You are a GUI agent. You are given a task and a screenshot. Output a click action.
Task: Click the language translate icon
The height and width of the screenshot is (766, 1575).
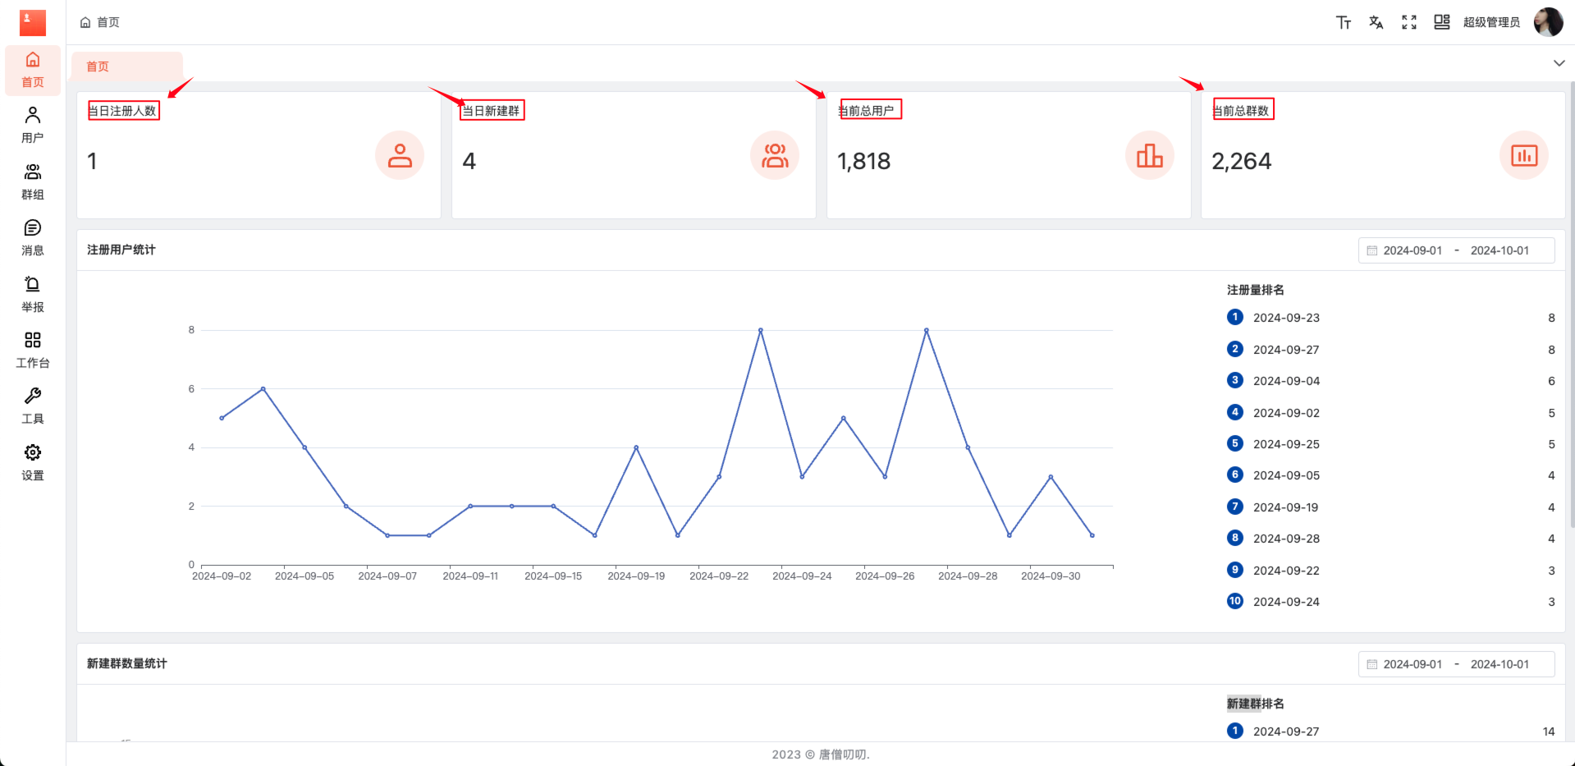pyautogui.click(x=1376, y=22)
